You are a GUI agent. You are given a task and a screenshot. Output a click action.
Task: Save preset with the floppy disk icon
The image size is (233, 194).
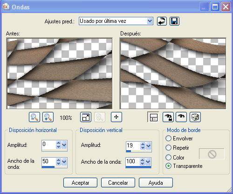pos(174,21)
